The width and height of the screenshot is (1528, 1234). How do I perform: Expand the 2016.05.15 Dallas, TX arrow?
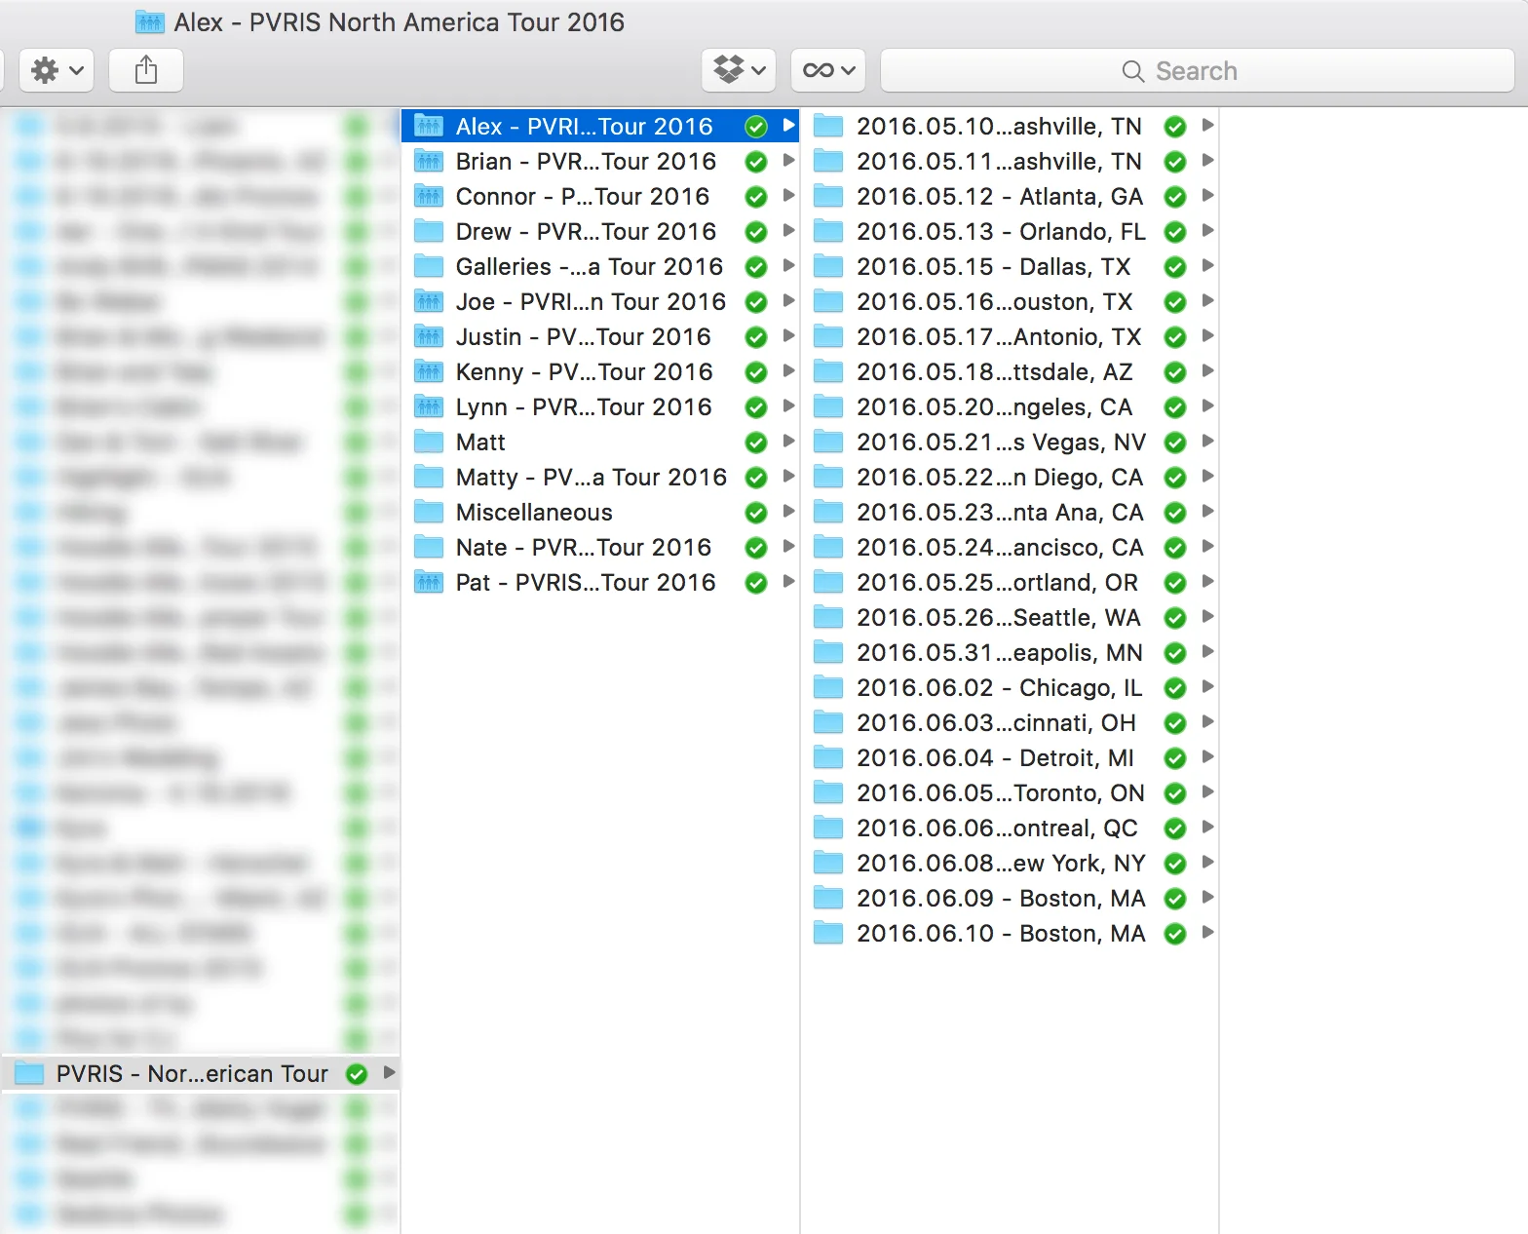[x=1208, y=265]
